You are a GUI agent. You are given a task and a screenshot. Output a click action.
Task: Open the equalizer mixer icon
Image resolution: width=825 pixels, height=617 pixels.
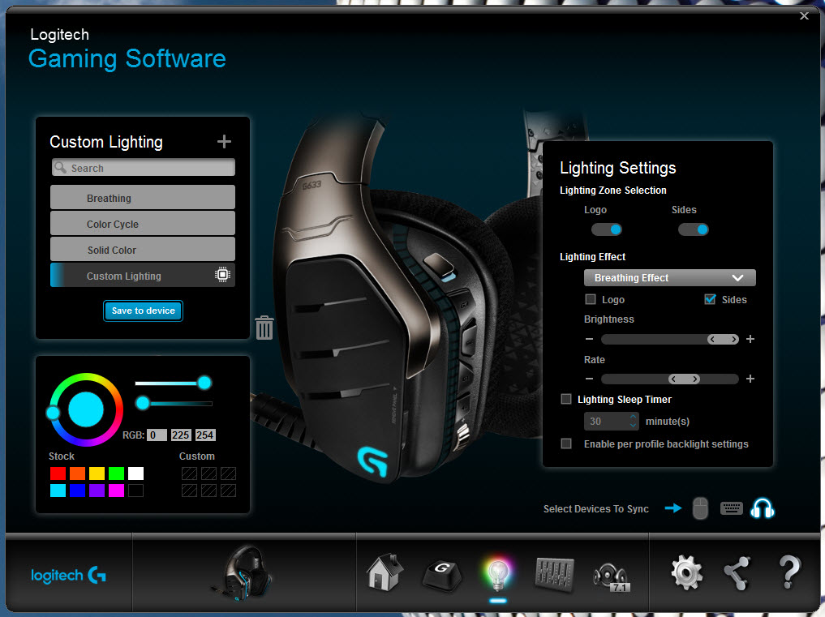click(554, 574)
